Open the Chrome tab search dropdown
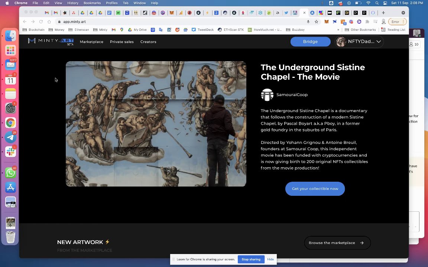The image size is (428, 267). pos(403,13)
